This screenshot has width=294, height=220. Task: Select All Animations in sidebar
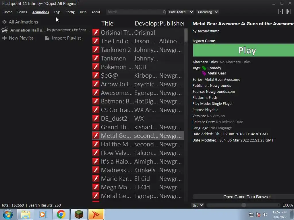24,22
